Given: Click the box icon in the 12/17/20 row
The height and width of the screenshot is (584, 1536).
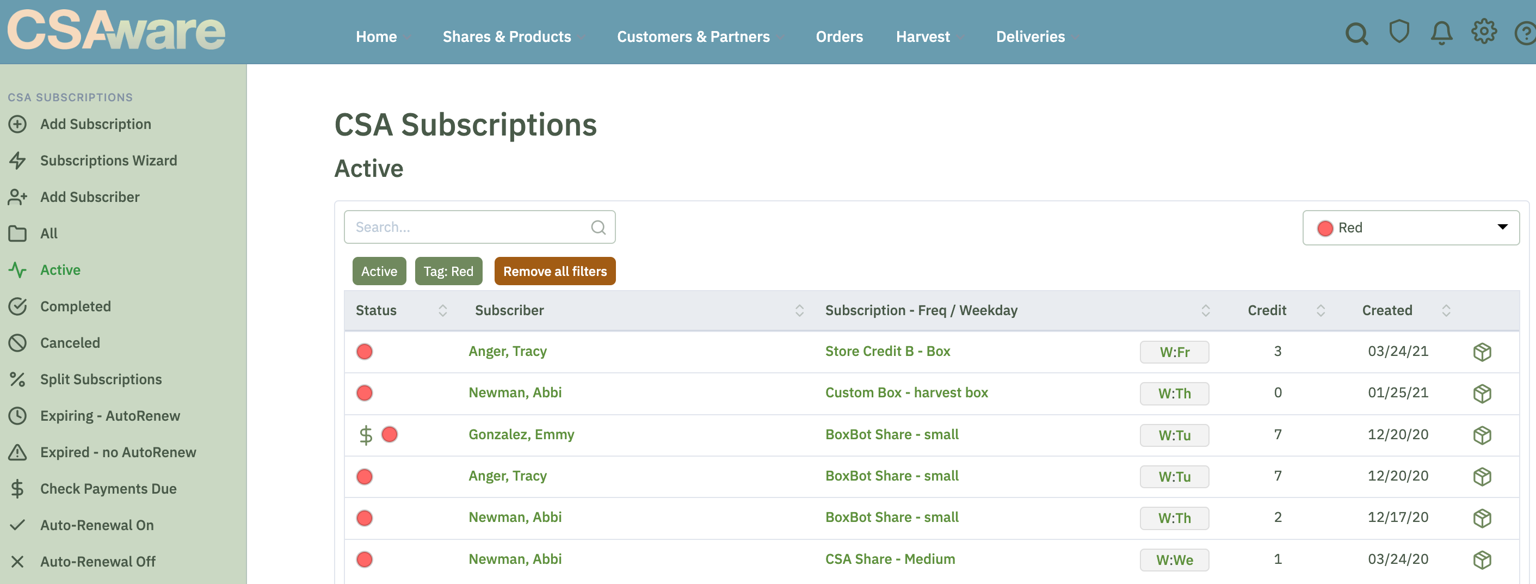Looking at the screenshot, I should [1482, 518].
